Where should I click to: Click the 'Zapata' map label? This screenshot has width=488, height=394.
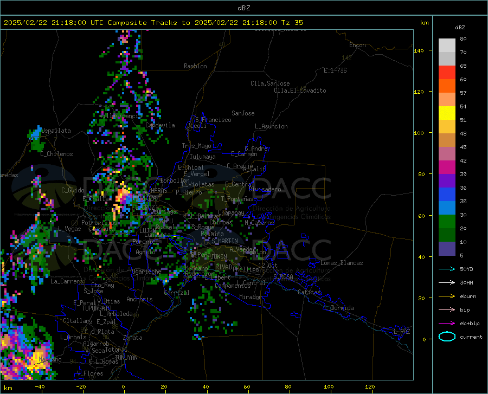[x=133, y=338]
